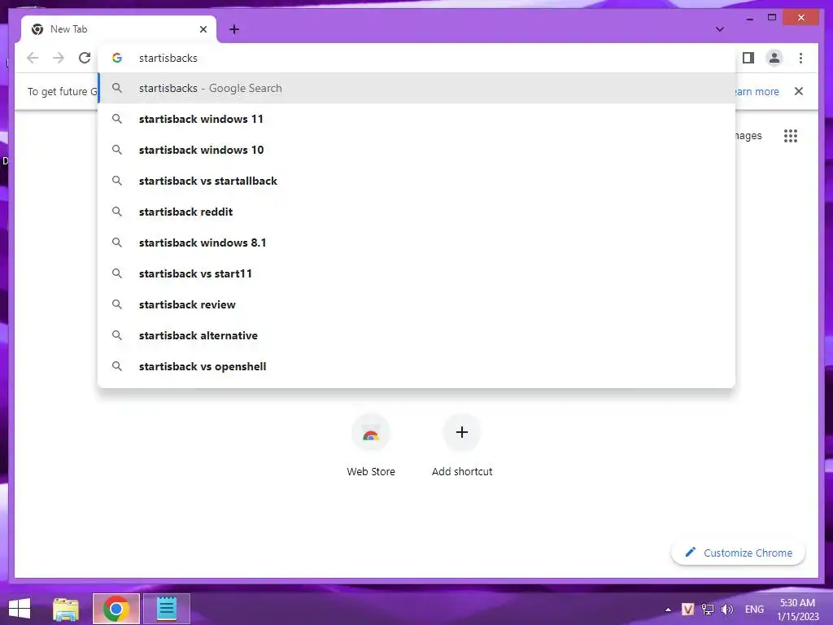Open the Images link
The image size is (833, 625).
point(748,136)
